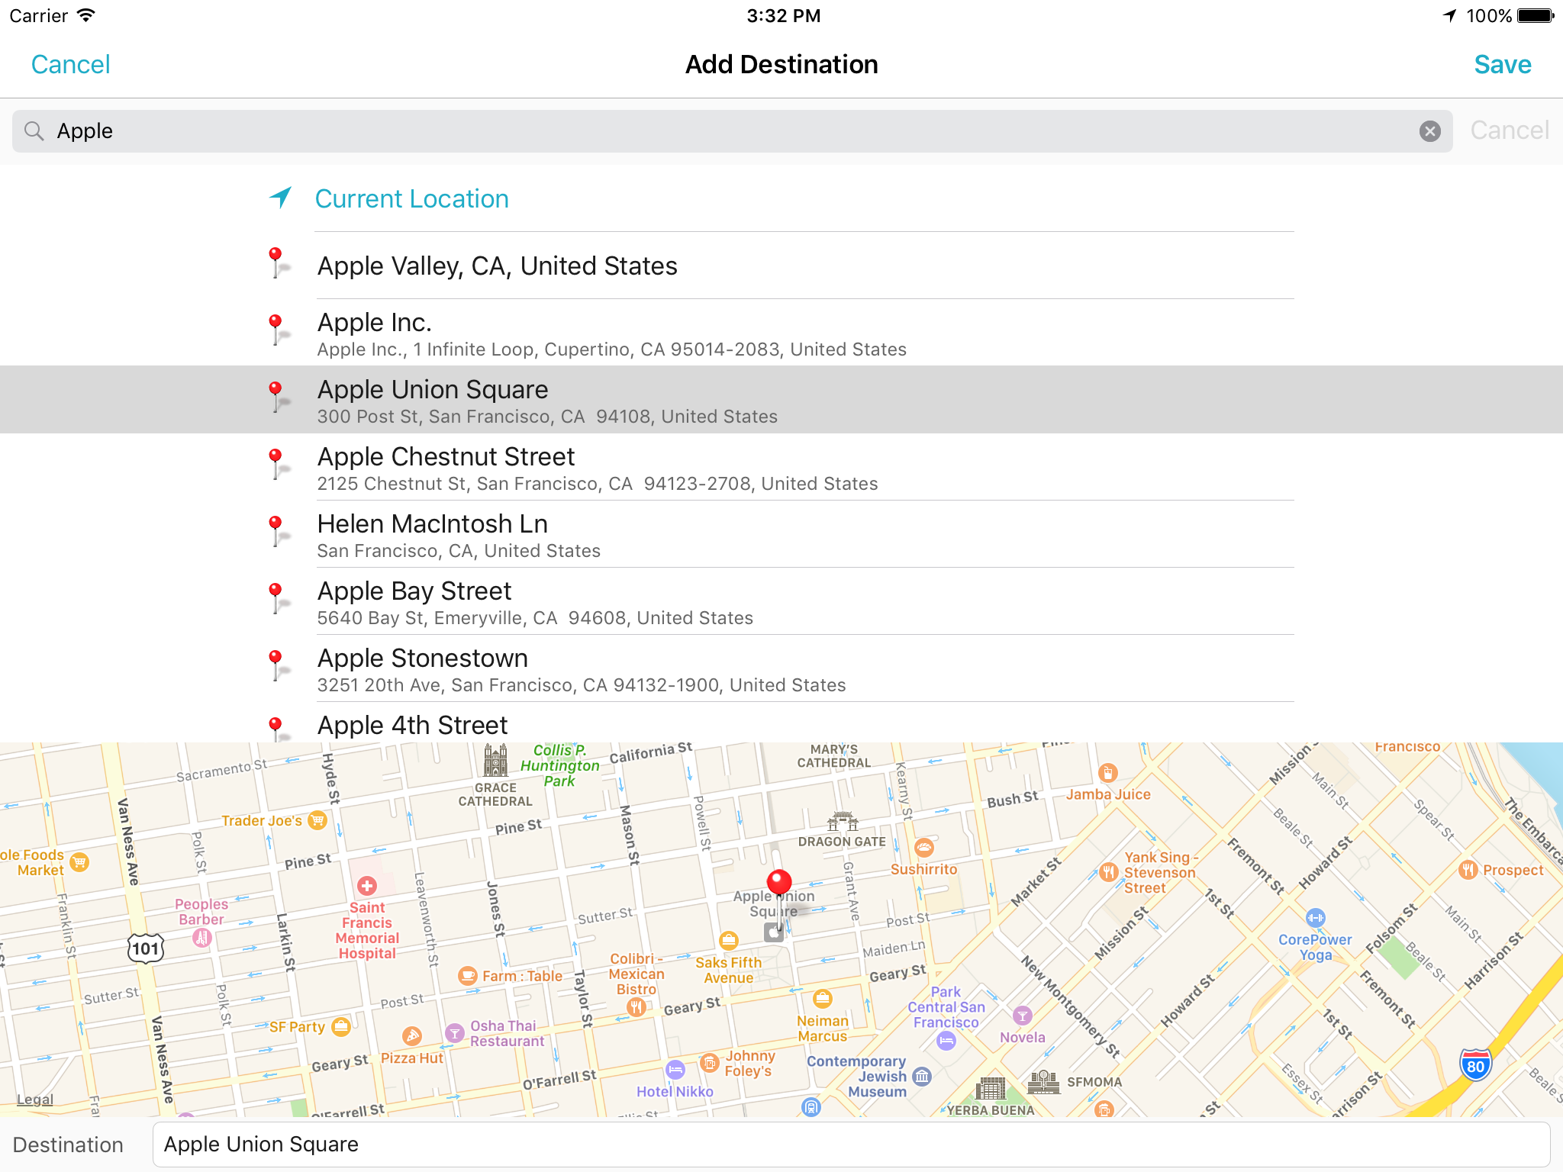Tap pin icon beside Apple Union Square row
This screenshot has height=1172, width=1563.
(278, 398)
